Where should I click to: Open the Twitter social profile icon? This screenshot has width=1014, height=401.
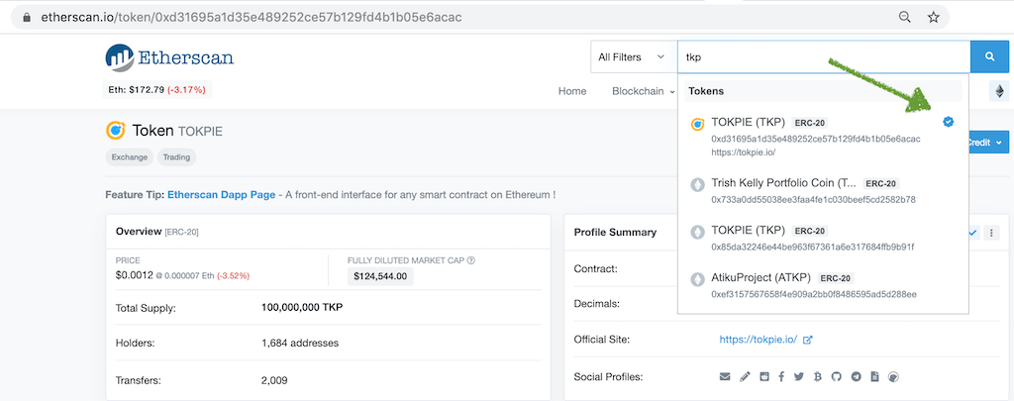click(799, 376)
